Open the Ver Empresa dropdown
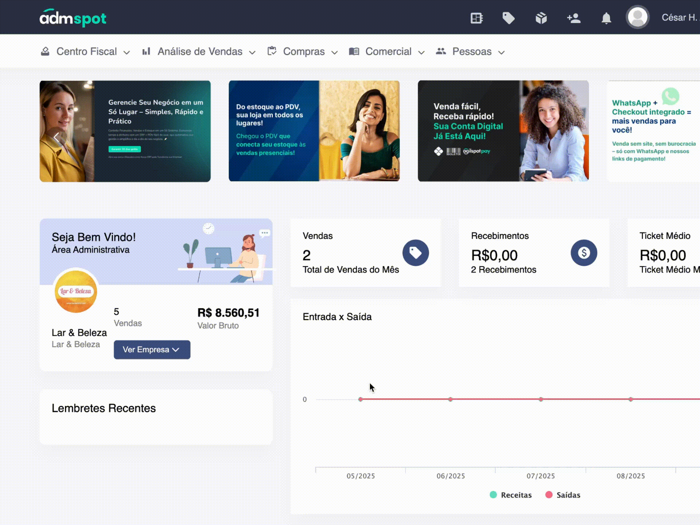The width and height of the screenshot is (700, 525). pos(152,350)
